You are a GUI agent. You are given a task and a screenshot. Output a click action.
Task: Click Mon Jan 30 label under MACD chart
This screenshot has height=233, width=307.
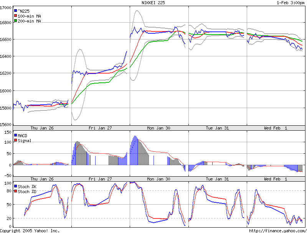tap(158, 179)
